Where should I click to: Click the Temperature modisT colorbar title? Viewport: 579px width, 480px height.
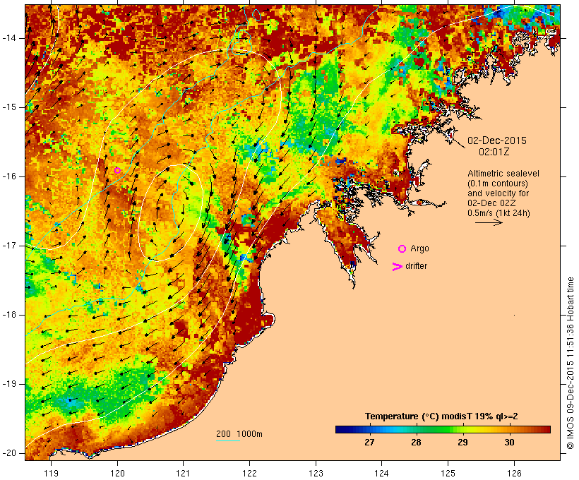coord(441,416)
